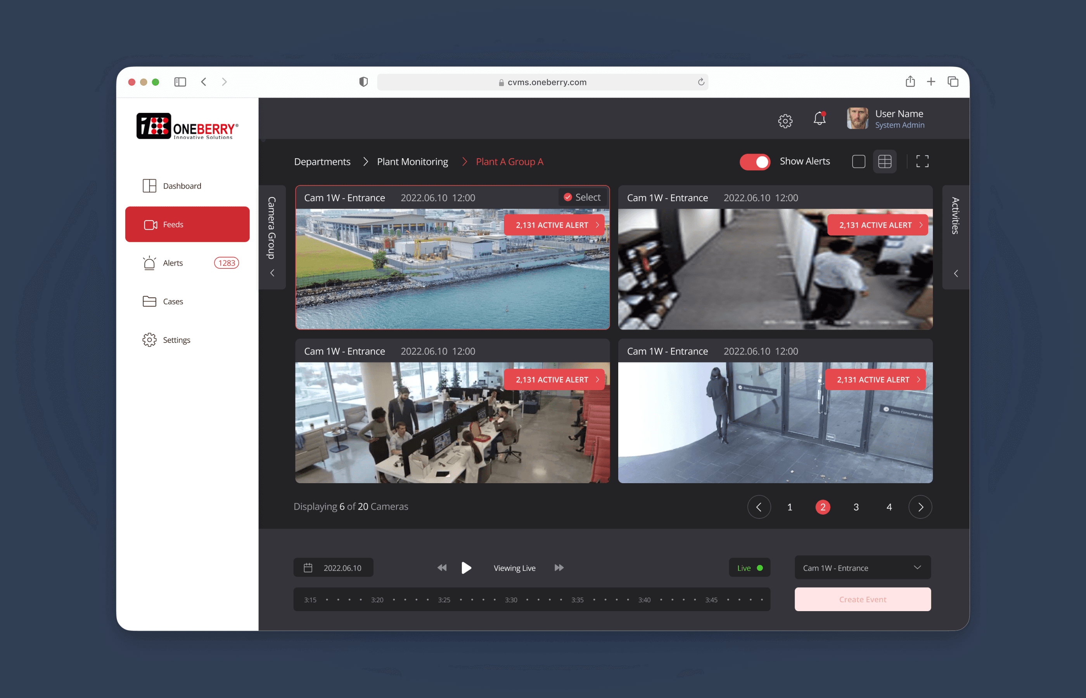Toggle the browser sidebar icon
Viewport: 1086px width, 698px height.
point(180,82)
